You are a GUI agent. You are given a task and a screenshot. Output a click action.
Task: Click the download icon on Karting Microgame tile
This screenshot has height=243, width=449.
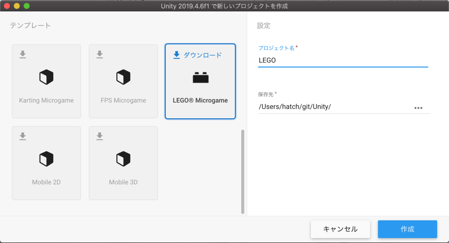click(x=22, y=54)
